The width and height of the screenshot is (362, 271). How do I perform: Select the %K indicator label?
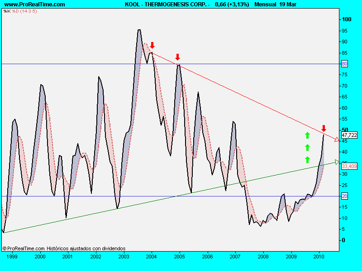7,11
